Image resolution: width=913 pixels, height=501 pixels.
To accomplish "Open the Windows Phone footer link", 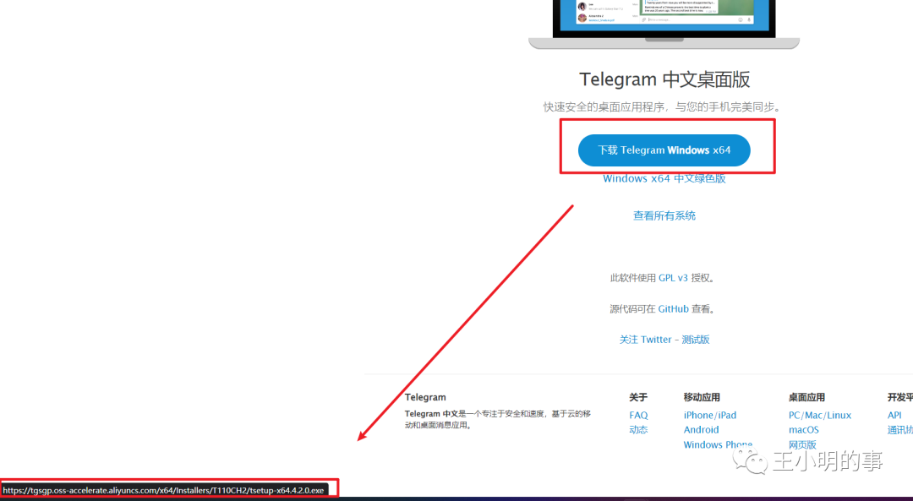I will 718,445.
